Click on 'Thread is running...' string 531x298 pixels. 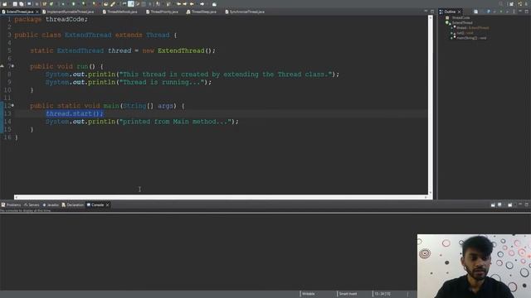(x=163, y=82)
